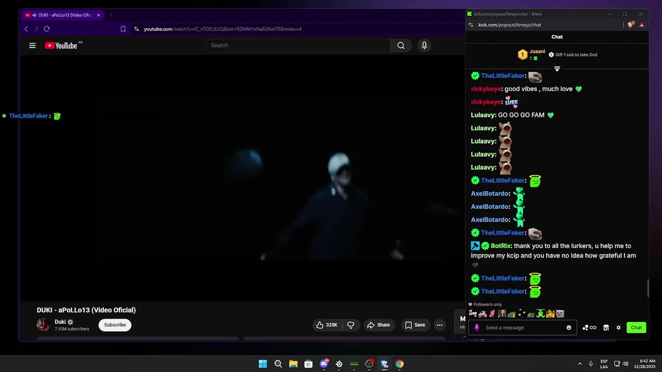Open Brave Shields icon in Kick window

coord(630,25)
